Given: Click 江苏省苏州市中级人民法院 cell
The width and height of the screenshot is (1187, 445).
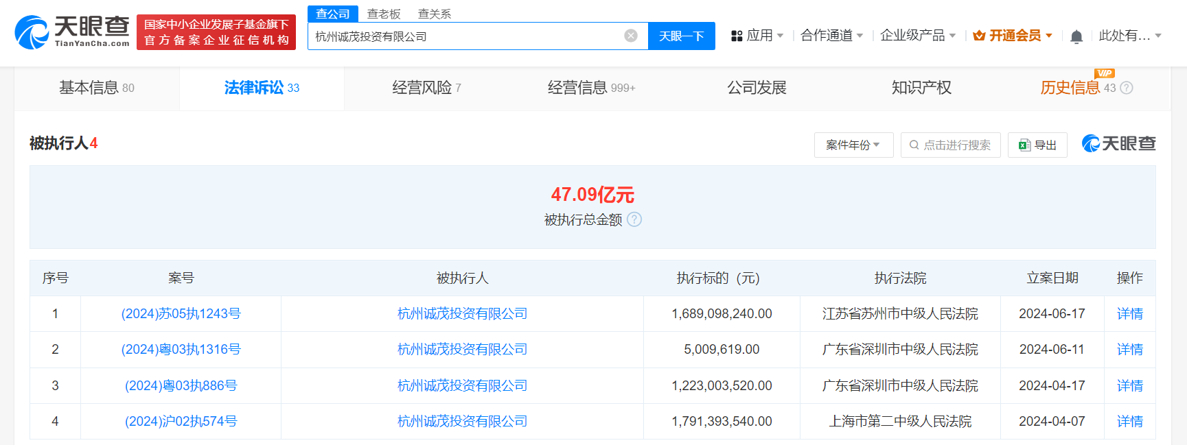Looking at the screenshot, I should [x=900, y=313].
